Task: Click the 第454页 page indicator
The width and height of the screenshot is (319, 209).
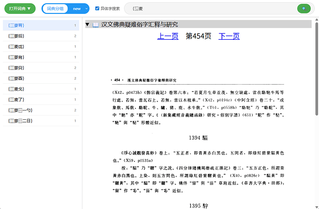Action: point(198,36)
